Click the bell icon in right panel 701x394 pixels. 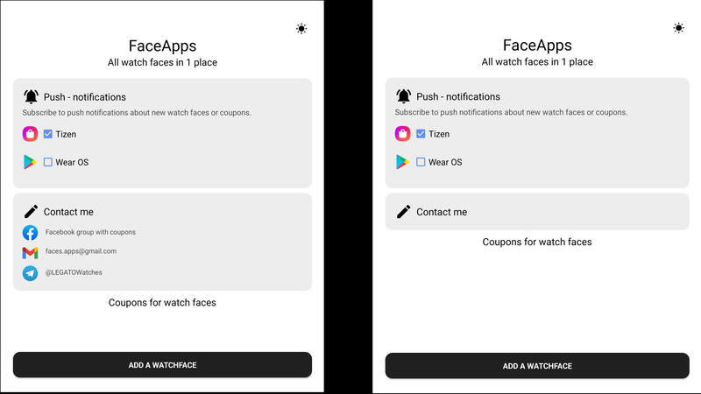tap(403, 96)
